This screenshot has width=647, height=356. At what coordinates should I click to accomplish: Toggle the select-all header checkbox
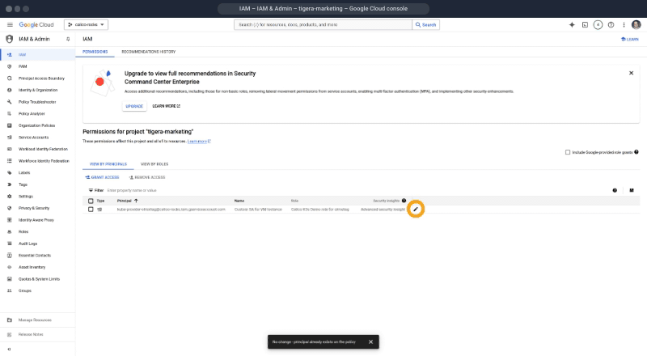(91, 201)
